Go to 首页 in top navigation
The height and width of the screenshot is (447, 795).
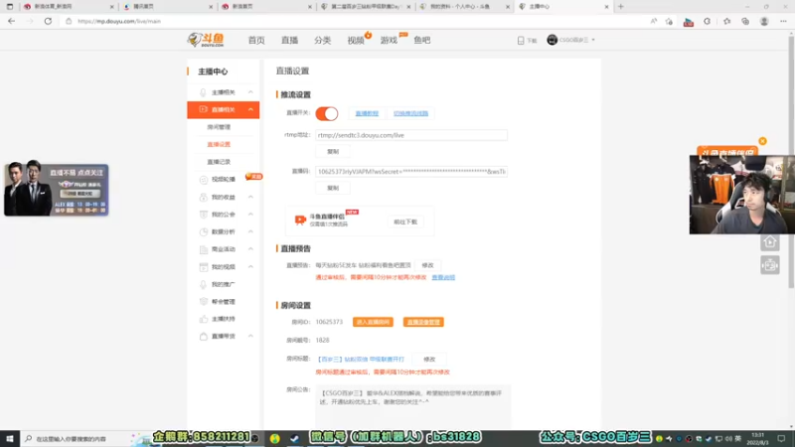tap(256, 40)
